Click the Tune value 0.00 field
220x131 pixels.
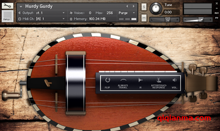pyautogui.click(x=171, y=12)
